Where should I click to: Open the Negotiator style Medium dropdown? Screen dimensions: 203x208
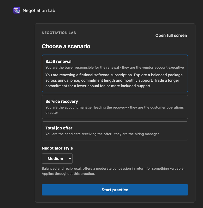click(57, 158)
